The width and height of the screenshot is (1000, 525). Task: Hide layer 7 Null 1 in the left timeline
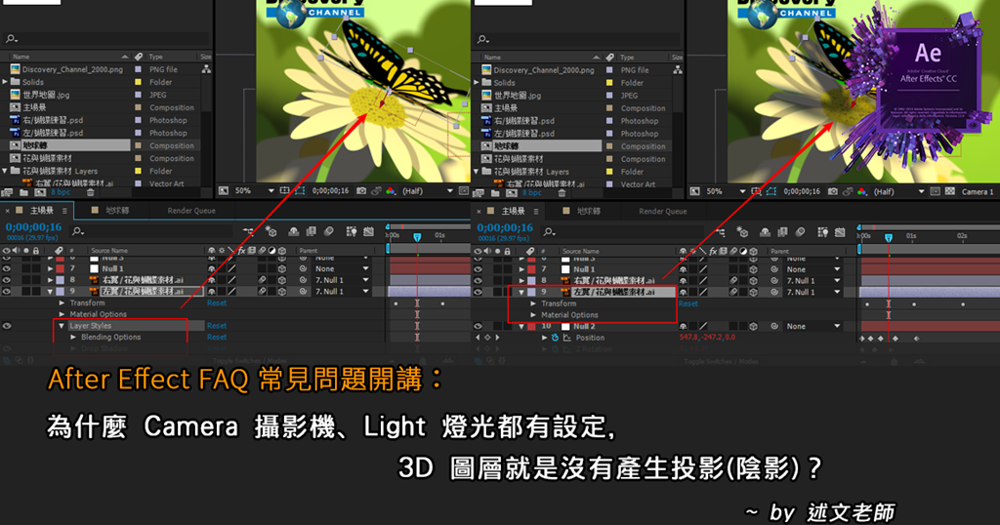click(7, 269)
